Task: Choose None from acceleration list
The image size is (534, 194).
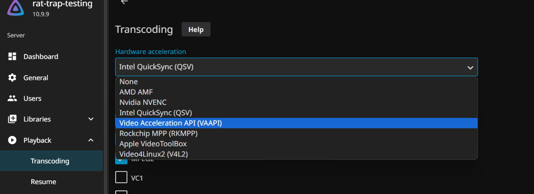Action: coord(129,82)
